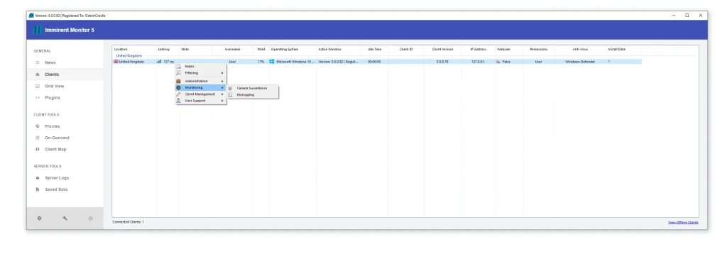Click the "Connected Clients: 1" status text
This screenshot has width=727, height=256.
(x=128, y=222)
